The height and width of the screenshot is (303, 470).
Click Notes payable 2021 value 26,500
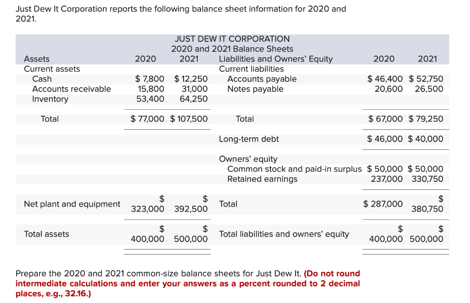pyautogui.click(x=429, y=89)
